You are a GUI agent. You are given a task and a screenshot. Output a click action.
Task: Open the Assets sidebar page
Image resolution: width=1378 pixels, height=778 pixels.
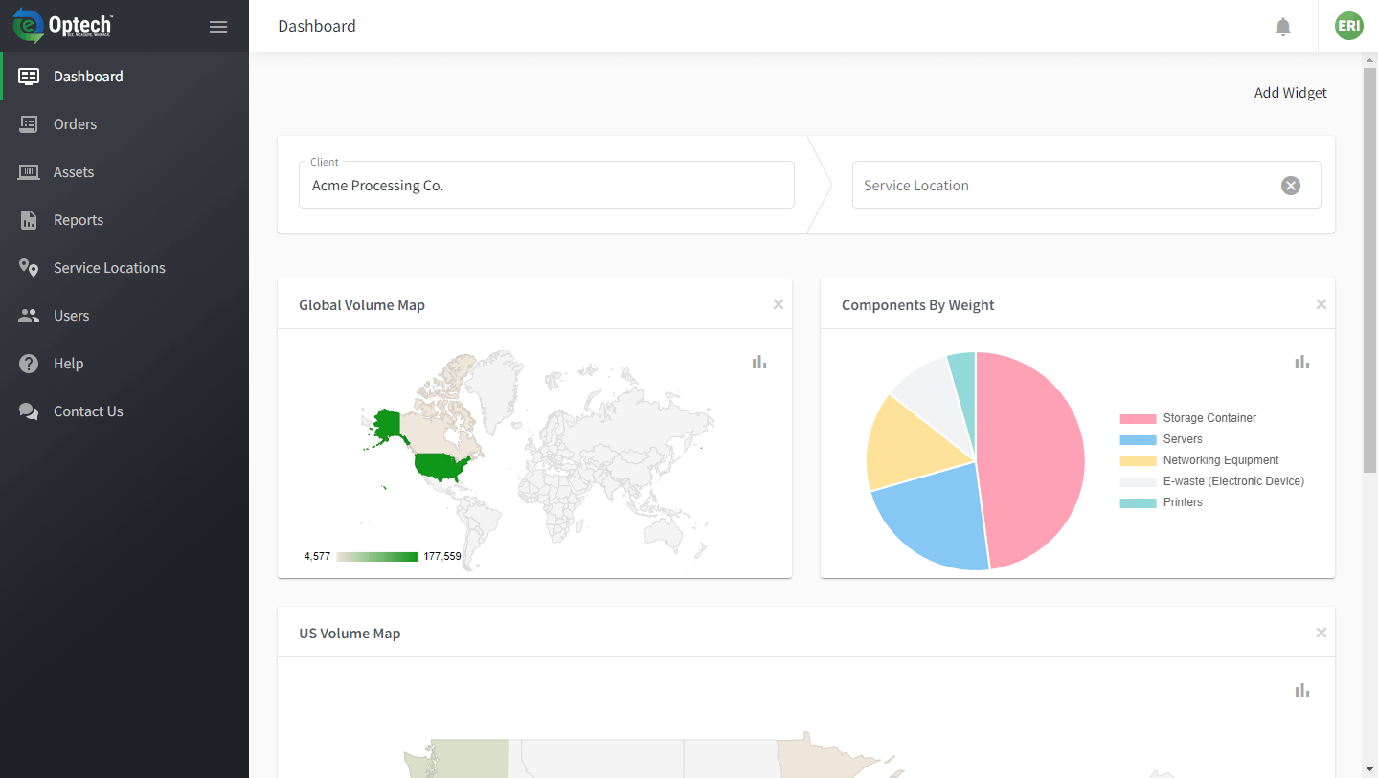(x=74, y=172)
